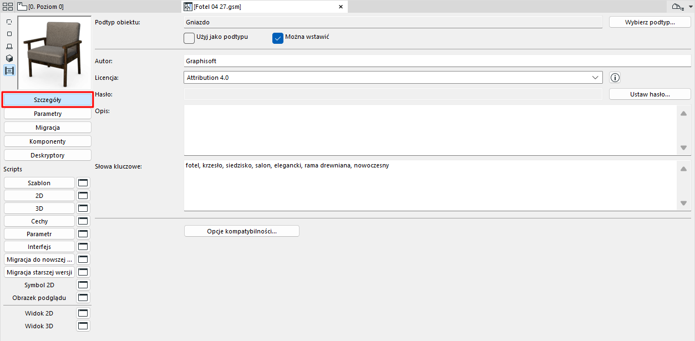
Task: Select the small square 2D view icon
Action: (x=9, y=34)
